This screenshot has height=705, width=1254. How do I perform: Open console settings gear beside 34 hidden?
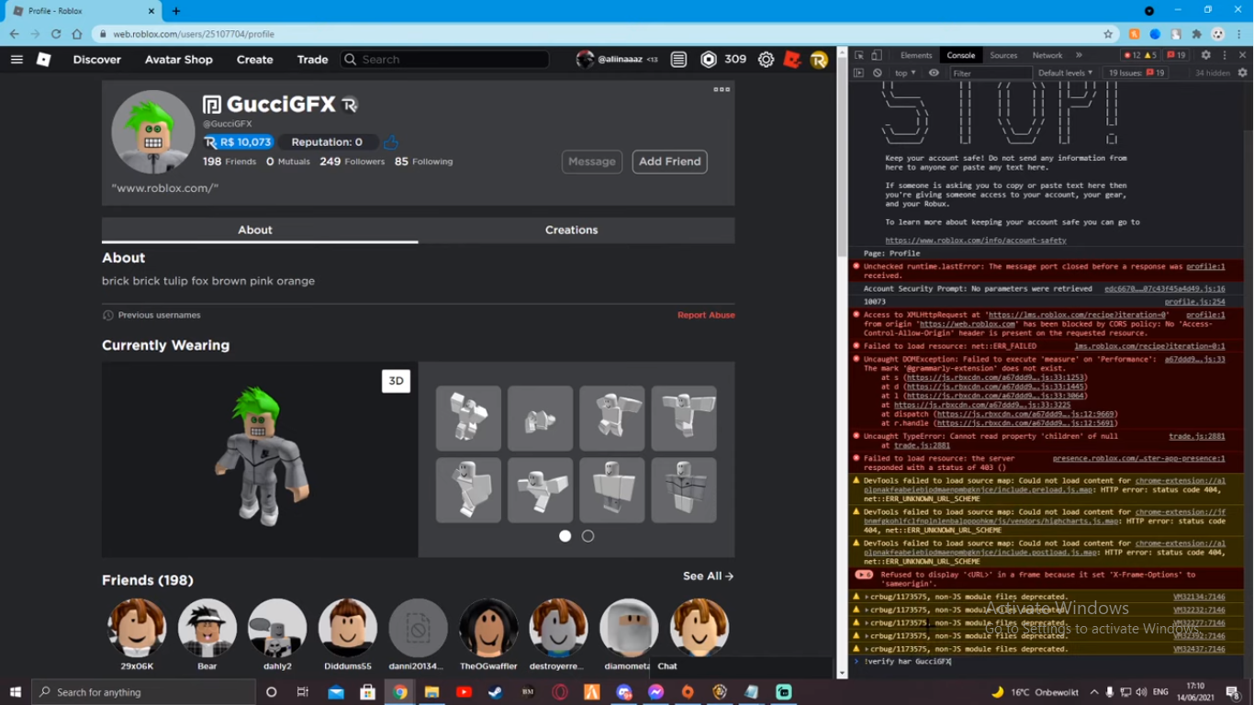click(1243, 73)
